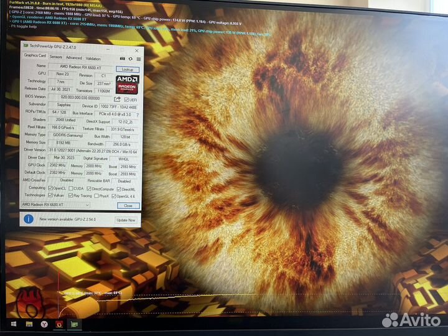Close GPU-Z with the title bar X
The height and width of the screenshot is (336, 448).
(136, 50)
